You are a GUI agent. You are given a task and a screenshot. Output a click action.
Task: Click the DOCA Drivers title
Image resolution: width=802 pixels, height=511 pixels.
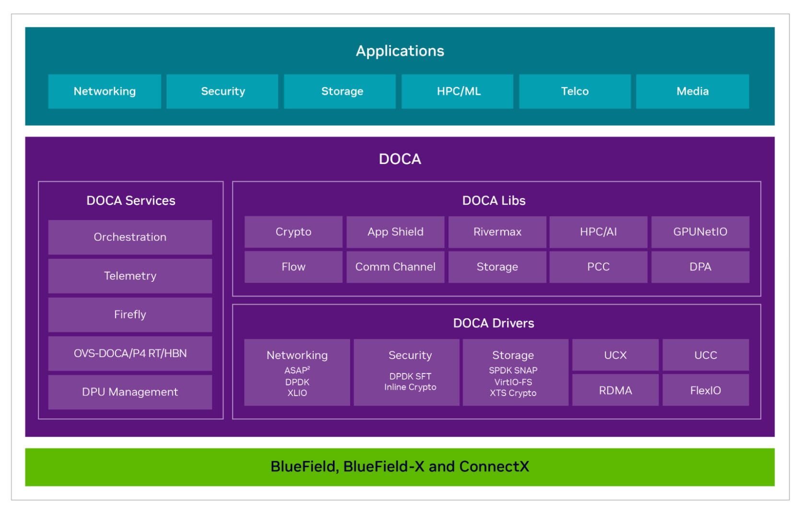(494, 323)
